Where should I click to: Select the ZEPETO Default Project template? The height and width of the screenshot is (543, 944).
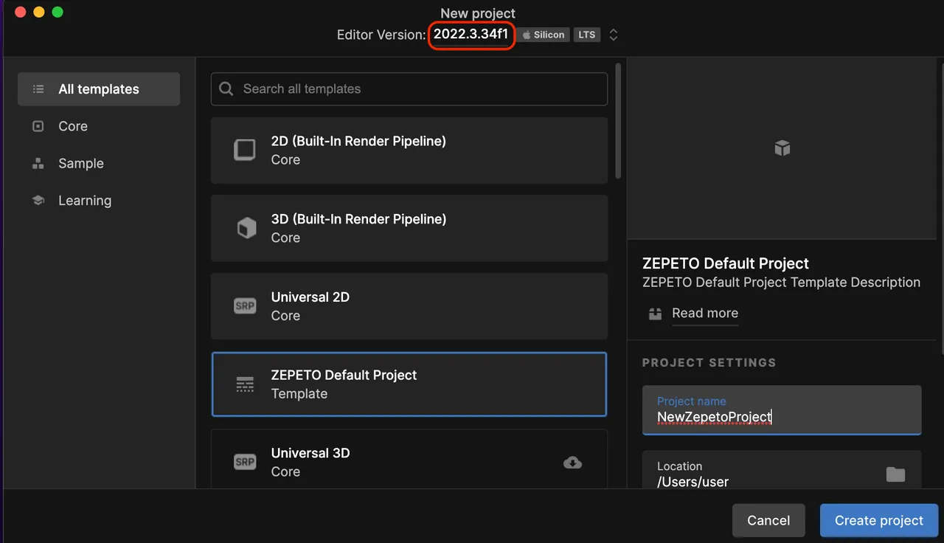[x=409, y=384]
